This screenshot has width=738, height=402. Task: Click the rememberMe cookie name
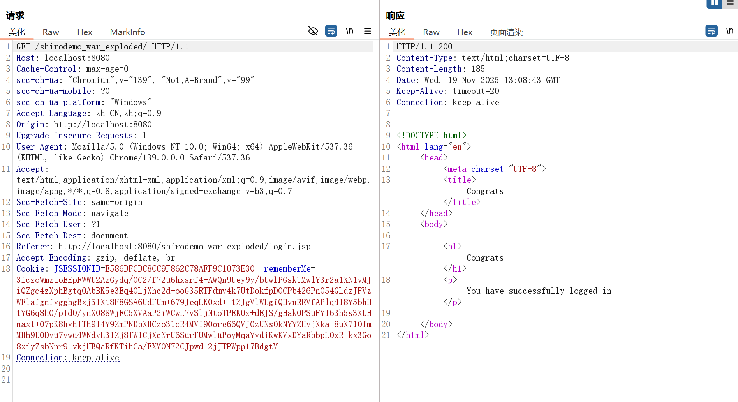pos(287,269)
